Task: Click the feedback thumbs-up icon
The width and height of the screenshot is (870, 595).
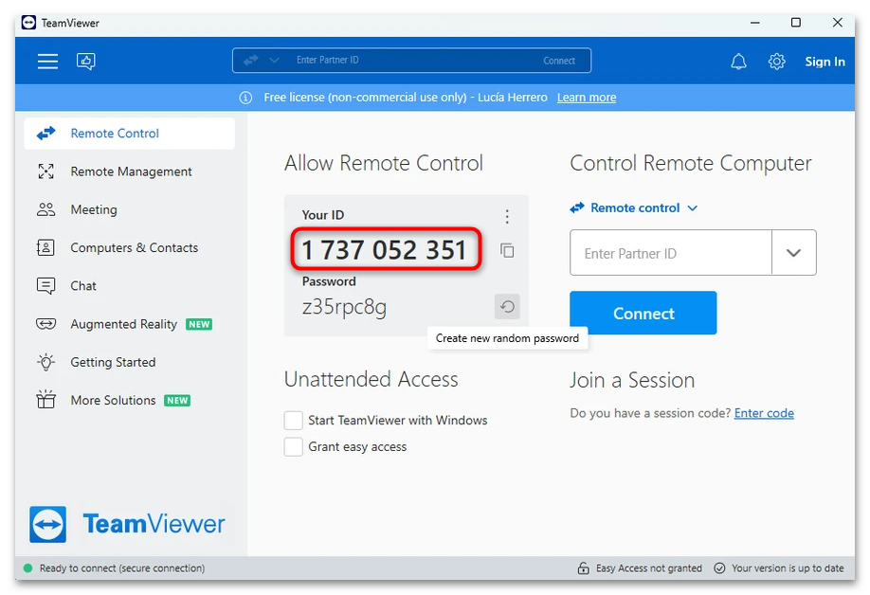Action: pos(86,61)
